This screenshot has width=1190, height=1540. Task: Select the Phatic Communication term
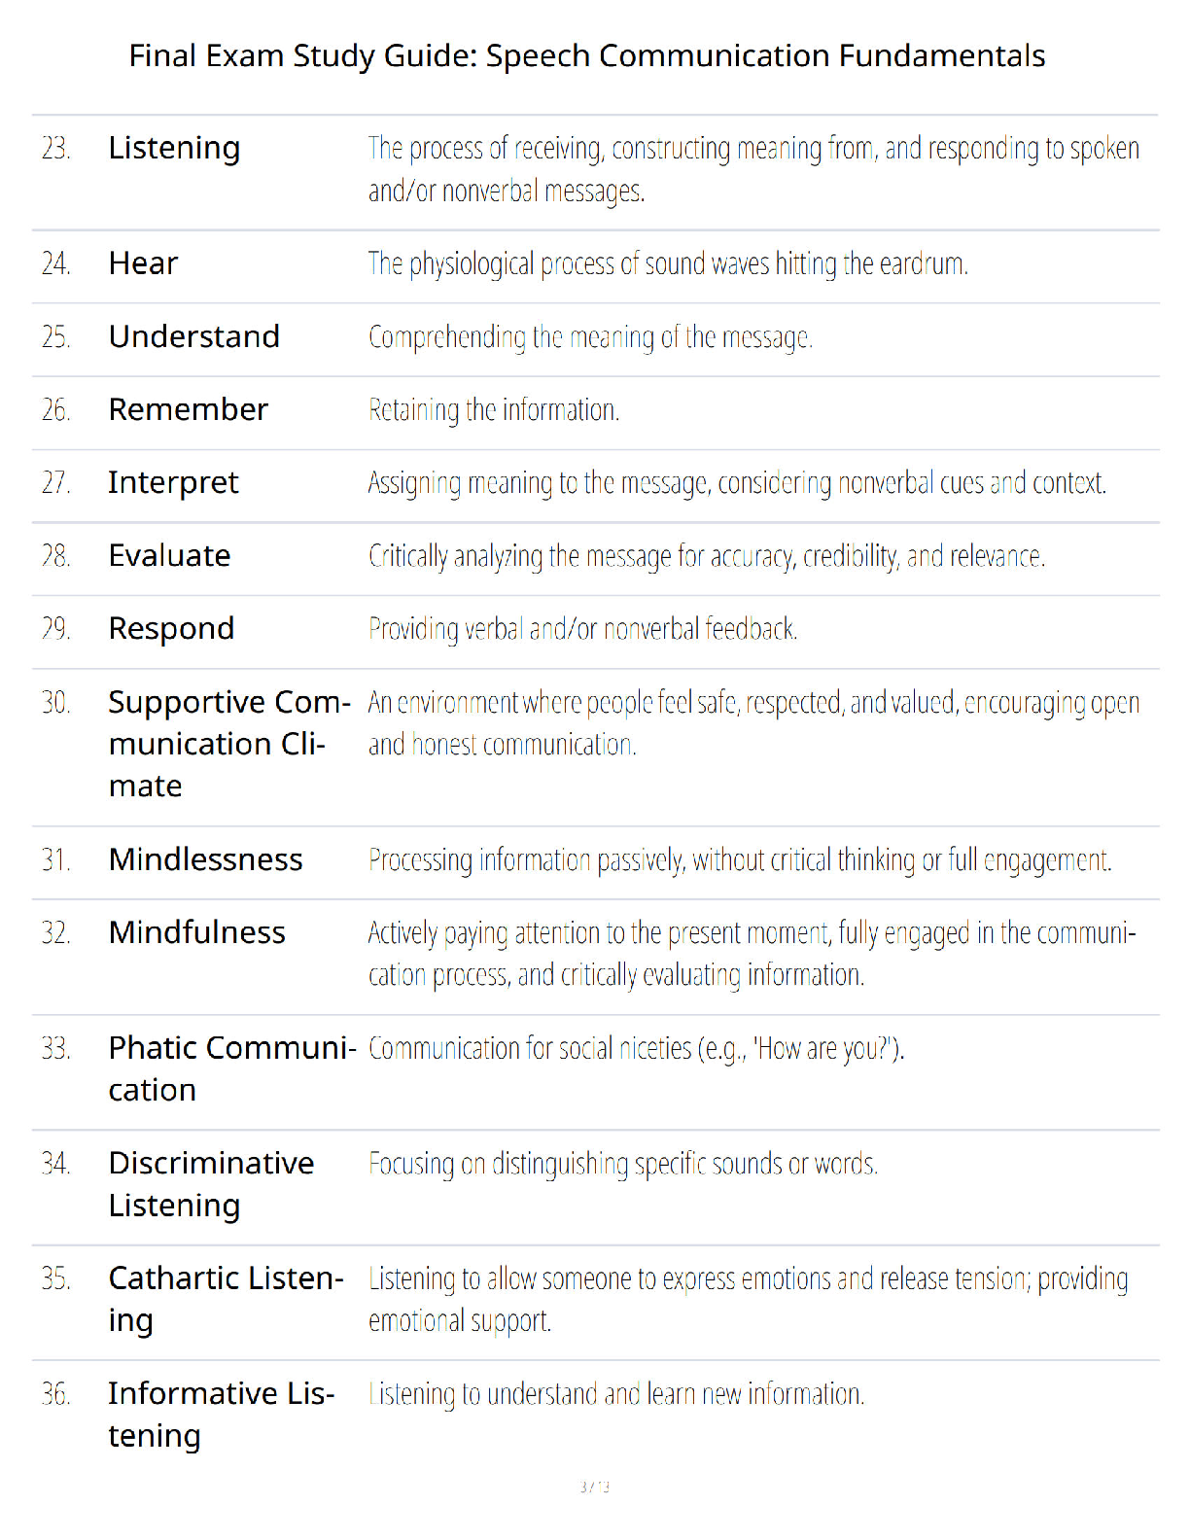pos(232,1068)
